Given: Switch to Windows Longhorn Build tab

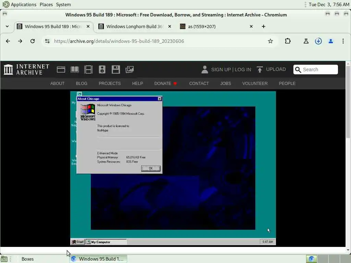Looking at the screenshot, I should 134,26.
